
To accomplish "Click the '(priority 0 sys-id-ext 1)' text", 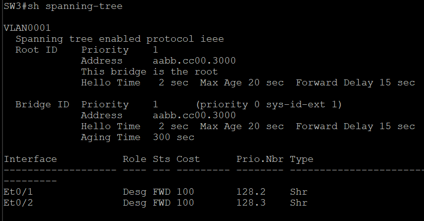I will (x=269, y=105).
